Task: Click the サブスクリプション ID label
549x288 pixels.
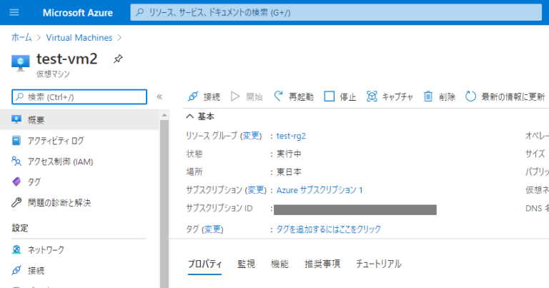Action: (x=219, y=208)
